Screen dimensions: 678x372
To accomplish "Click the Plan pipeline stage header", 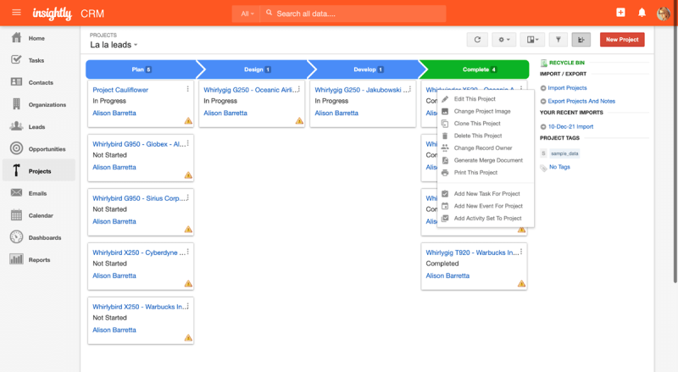I will [142, 69].
